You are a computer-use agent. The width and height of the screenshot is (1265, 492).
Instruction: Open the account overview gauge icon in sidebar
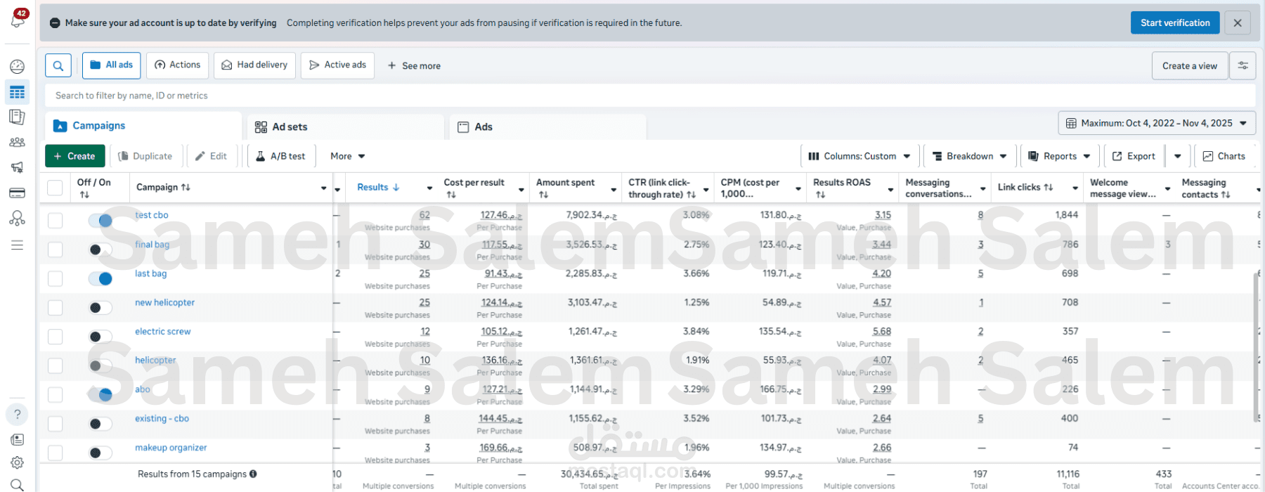click(x=17, y=67)
